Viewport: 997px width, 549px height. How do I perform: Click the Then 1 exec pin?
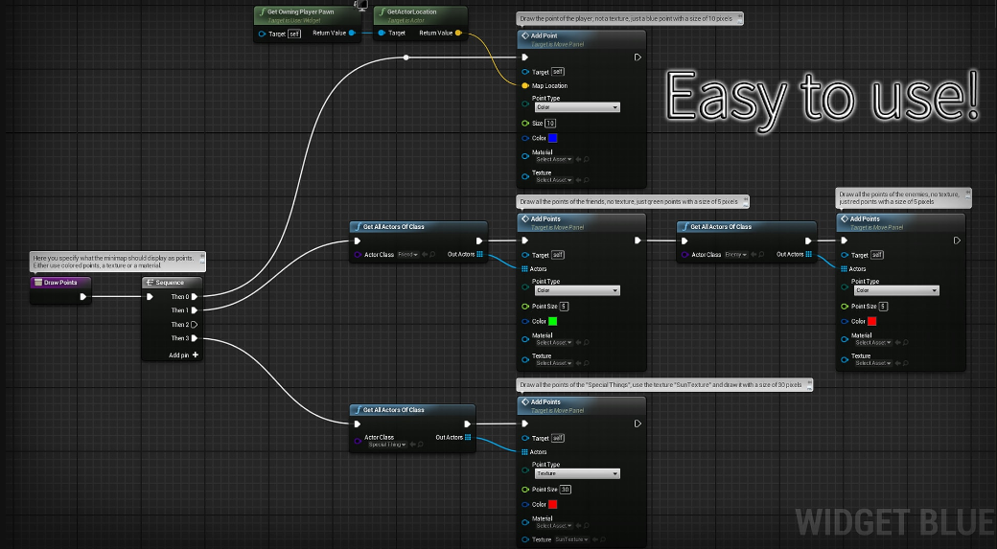click(x=195, y=310)
